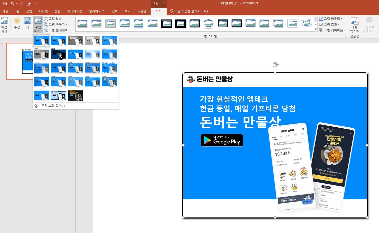Open the 슬라이드 쇼 tab
379x233 pixels.
pos(97,11)
